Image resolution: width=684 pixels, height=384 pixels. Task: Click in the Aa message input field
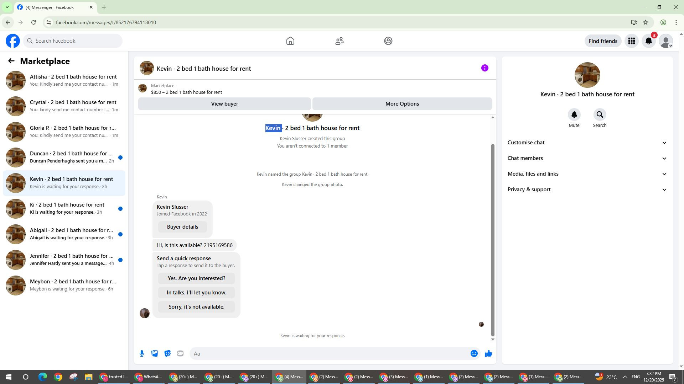point(330,353)
